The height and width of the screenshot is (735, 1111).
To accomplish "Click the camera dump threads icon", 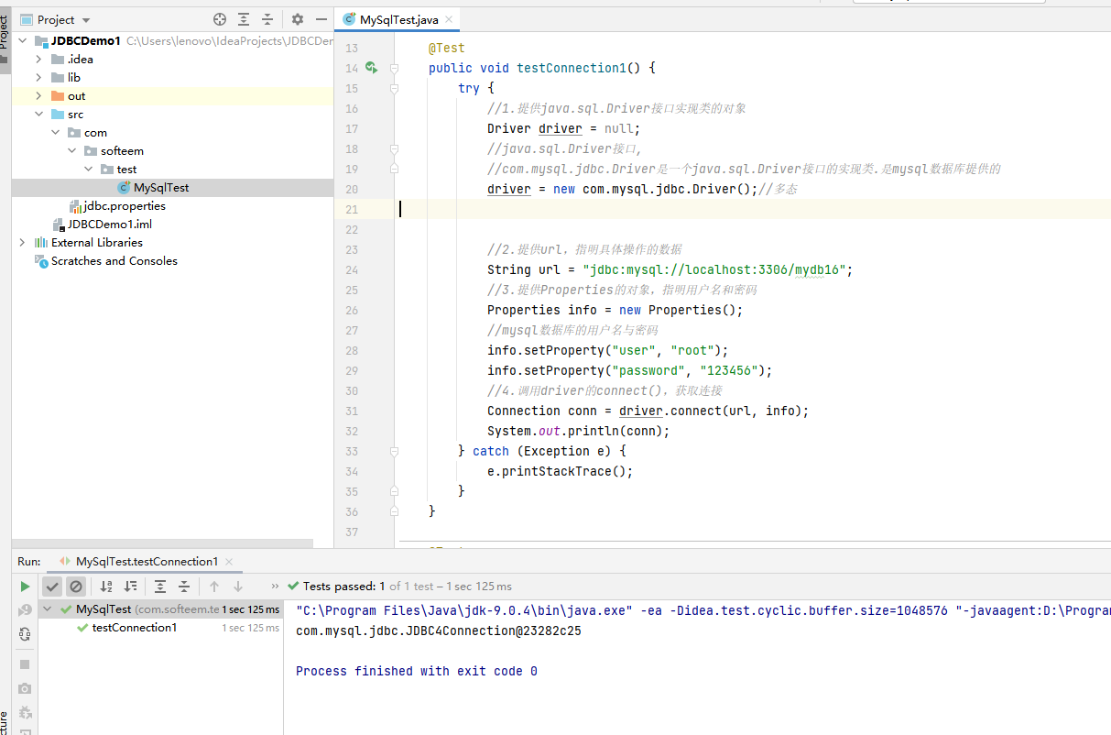I will [25, 688].
